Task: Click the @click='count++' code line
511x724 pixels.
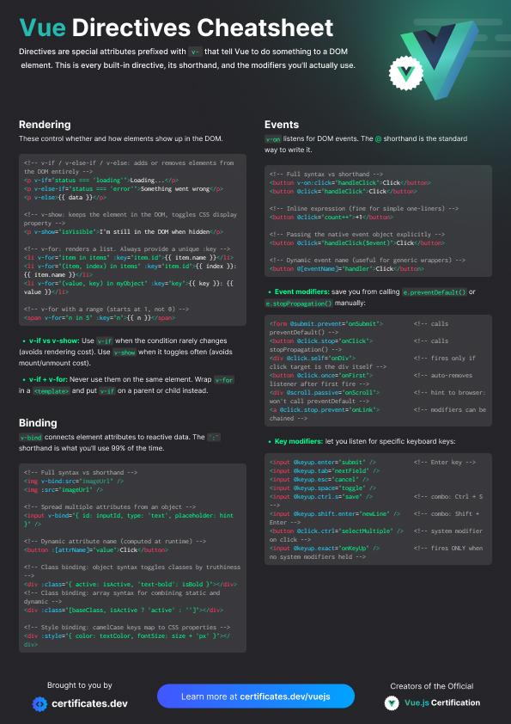Action: (x=332, y=217)
